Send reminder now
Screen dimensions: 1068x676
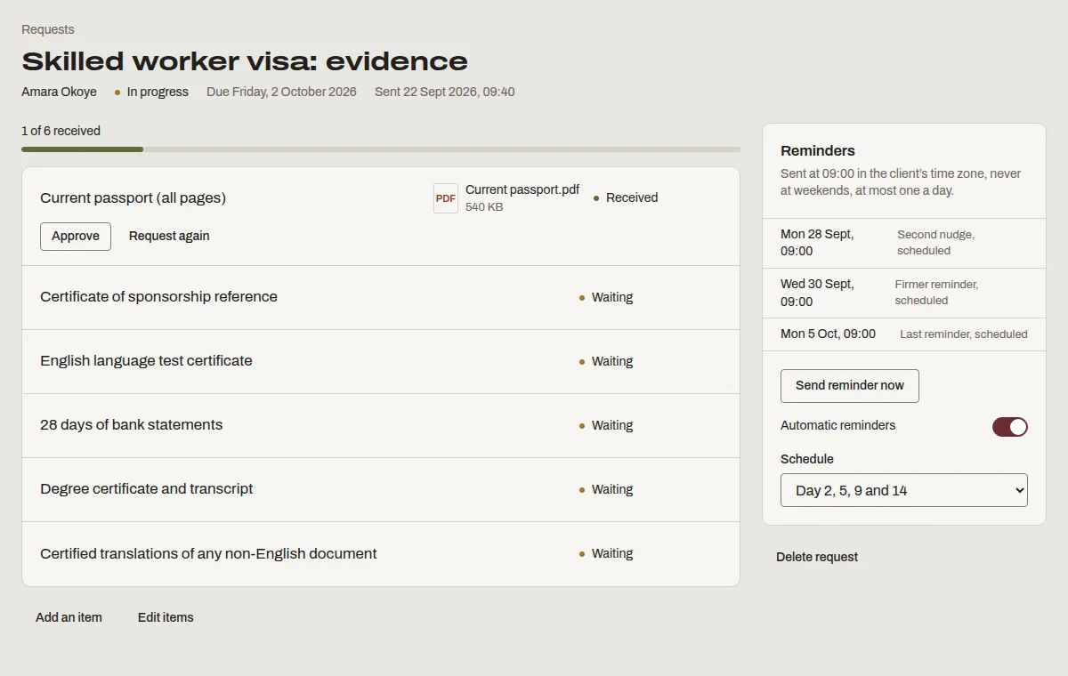pyautogui.click(x=850, y=386)
